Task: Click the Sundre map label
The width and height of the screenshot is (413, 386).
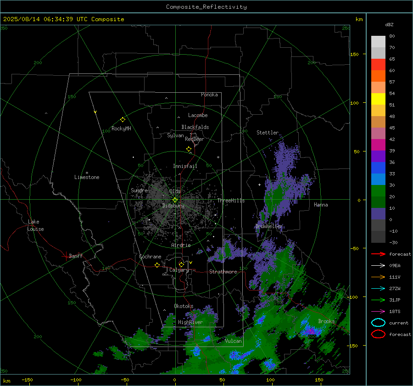Action: pos(140,190)
